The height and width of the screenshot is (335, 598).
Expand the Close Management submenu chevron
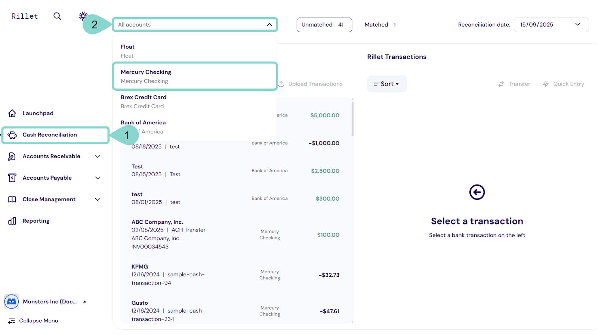98,199
